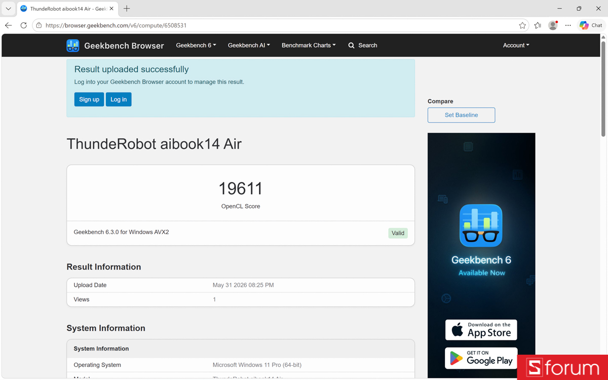The height and width of the screenshot is (380, 608).
Task: Click the Set Baseline button
Action: [461, 115]
